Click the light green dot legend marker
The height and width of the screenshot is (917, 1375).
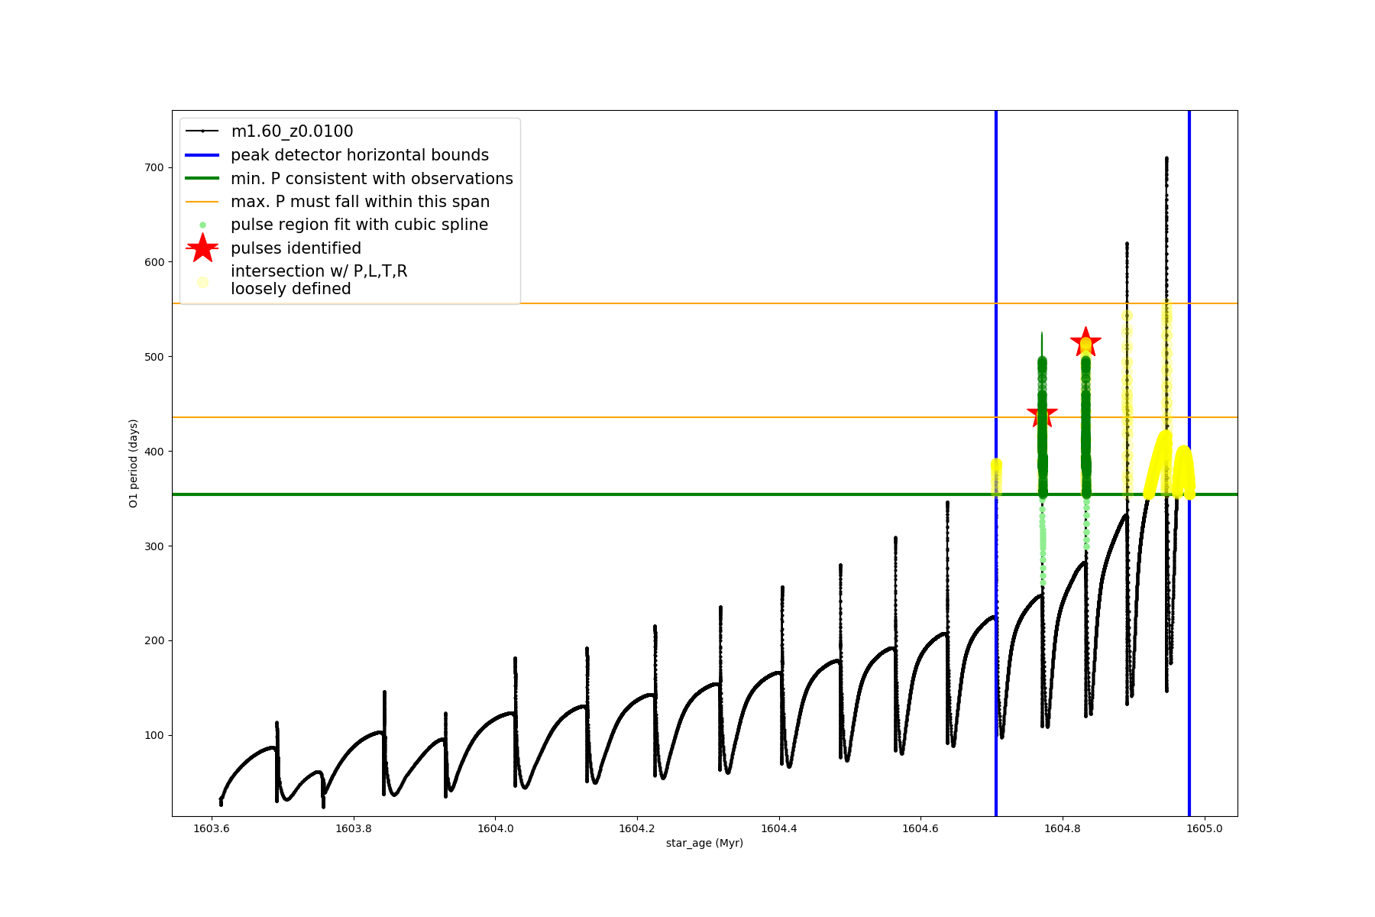click(x=202, y=225)
